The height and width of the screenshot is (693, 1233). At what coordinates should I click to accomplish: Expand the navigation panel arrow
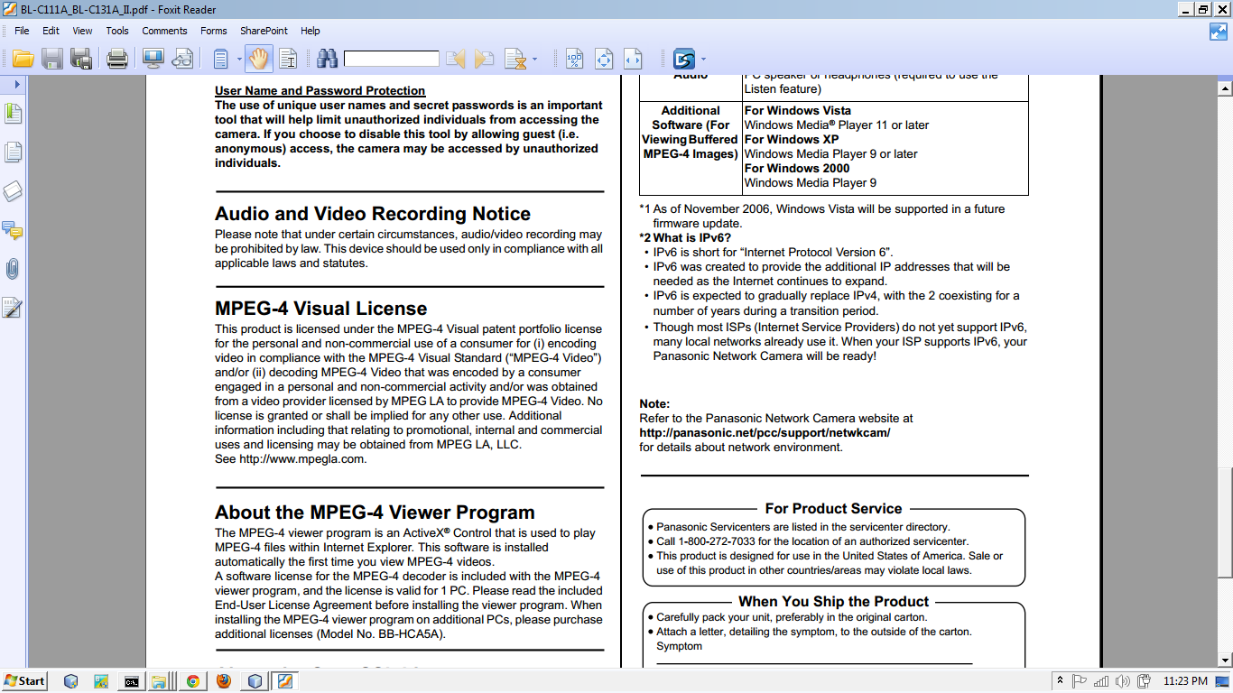tap(16, 84)
